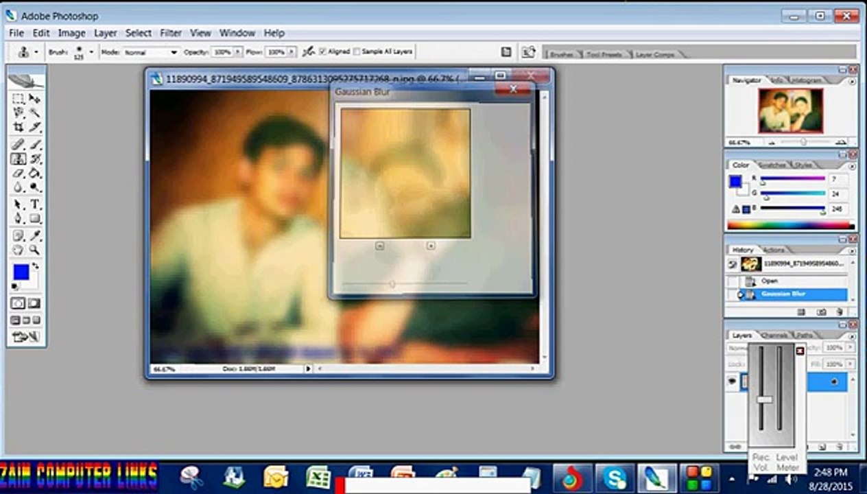Select Gaussian Blur history state
Viewport: 867px width, 494px height.
(787, 294)
